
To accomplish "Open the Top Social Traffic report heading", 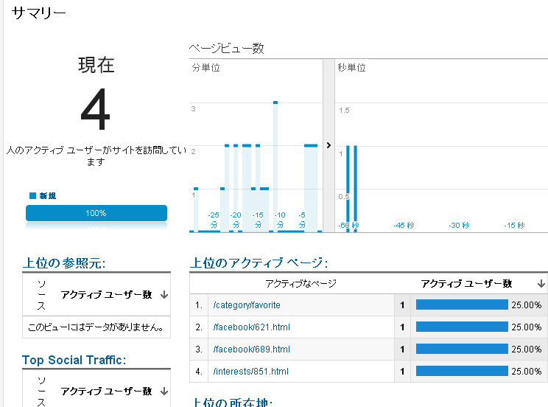I will 74,360.
